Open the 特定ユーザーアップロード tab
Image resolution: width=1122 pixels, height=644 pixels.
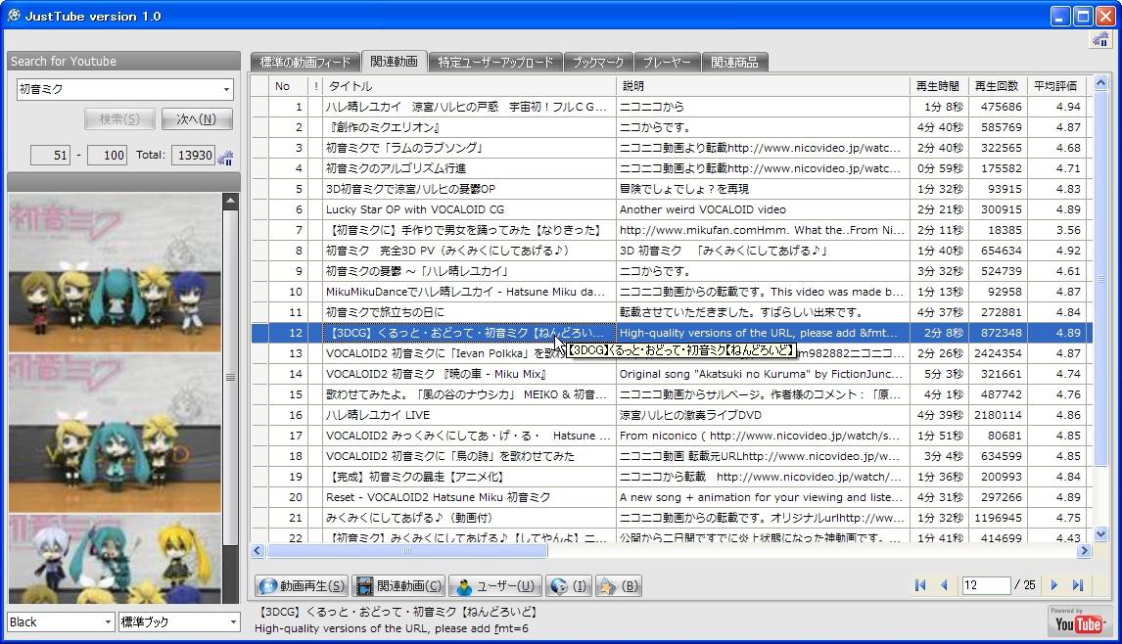point(495,63)
